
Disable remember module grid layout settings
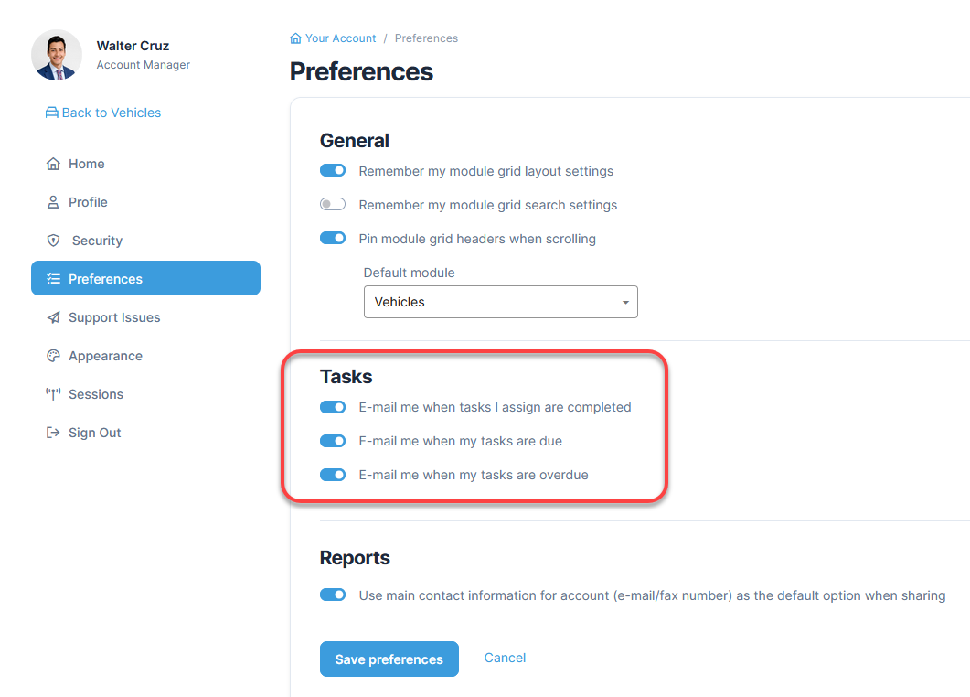333,170
